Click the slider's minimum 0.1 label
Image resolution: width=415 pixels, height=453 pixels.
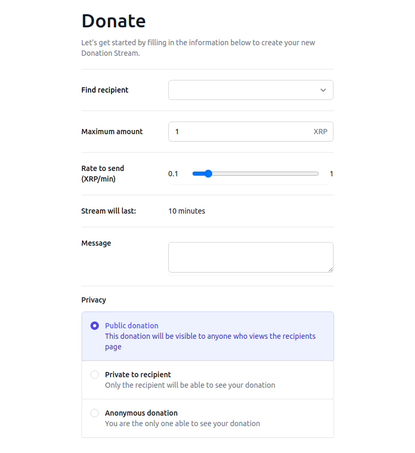[173, 174]
